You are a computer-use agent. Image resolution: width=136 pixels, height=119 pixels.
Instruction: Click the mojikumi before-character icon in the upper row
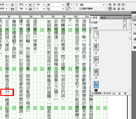(x=48, y=5)
